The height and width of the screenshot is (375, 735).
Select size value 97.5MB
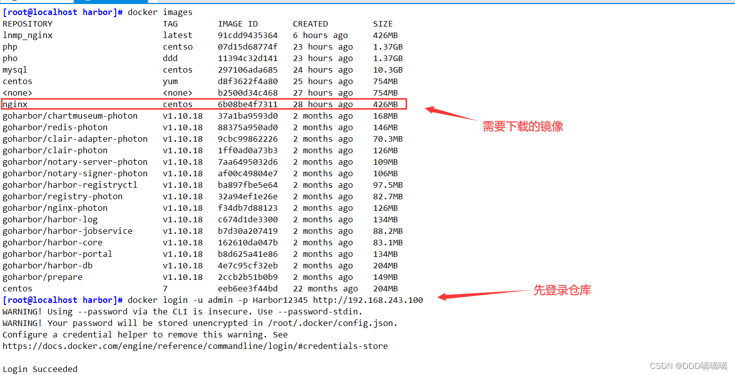point(388,185)
